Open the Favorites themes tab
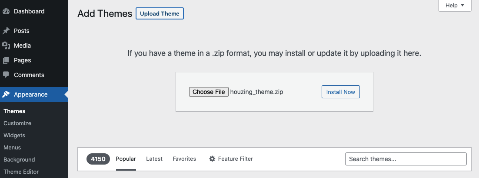This screenshot has height=178, width=479. tap(184, 159)
